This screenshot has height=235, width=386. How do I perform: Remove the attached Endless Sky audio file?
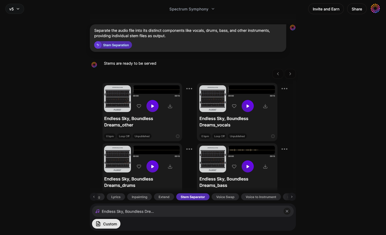click(x=287, y=211)
